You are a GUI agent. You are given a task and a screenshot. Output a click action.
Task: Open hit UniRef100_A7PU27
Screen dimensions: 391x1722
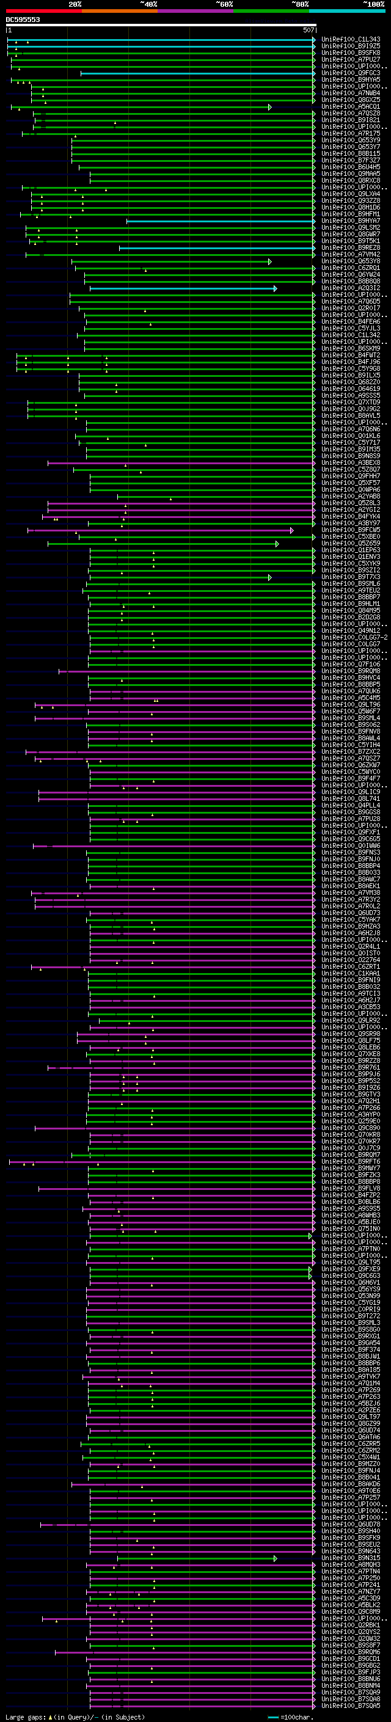[351, 59]
